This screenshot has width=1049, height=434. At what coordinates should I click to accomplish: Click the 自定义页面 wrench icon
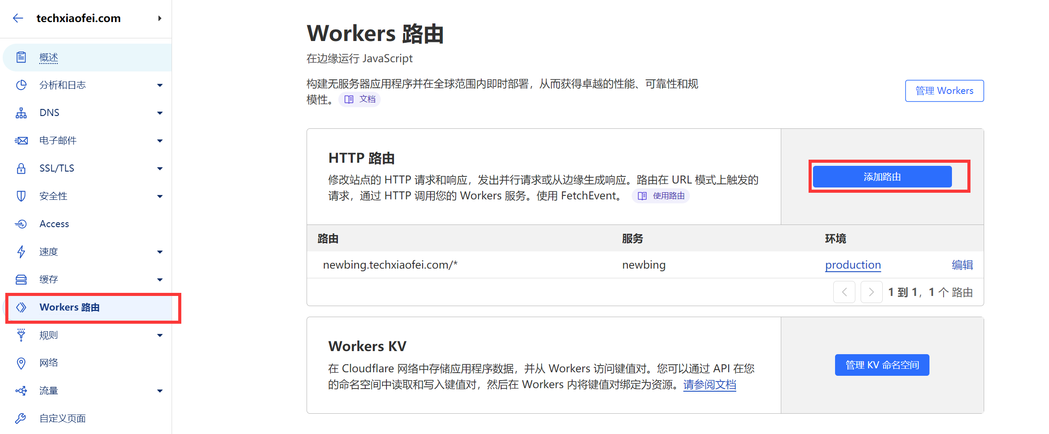point(21,419)
